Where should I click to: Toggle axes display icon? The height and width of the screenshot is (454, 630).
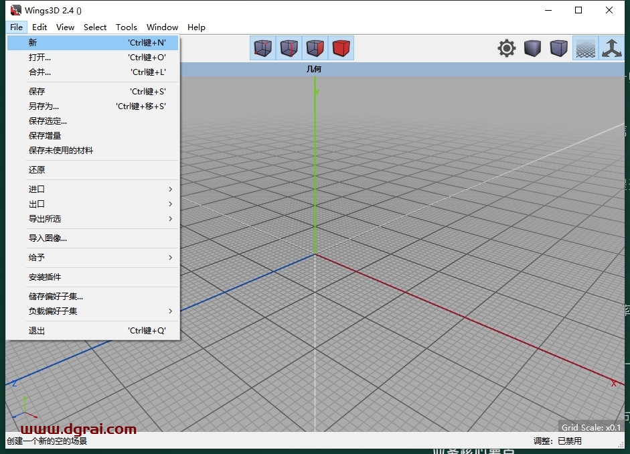(611, 48)
